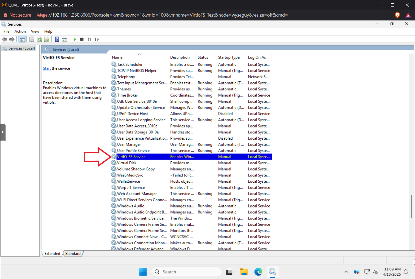Screen dimensions: 415x279
Task: Select the UPnP Device Host service
Action: (191, 114)
